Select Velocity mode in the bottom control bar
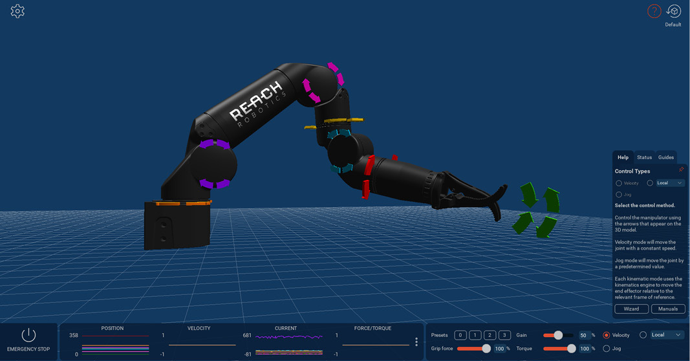Viewport: 690px width, 361px height. tap(606, 335)
